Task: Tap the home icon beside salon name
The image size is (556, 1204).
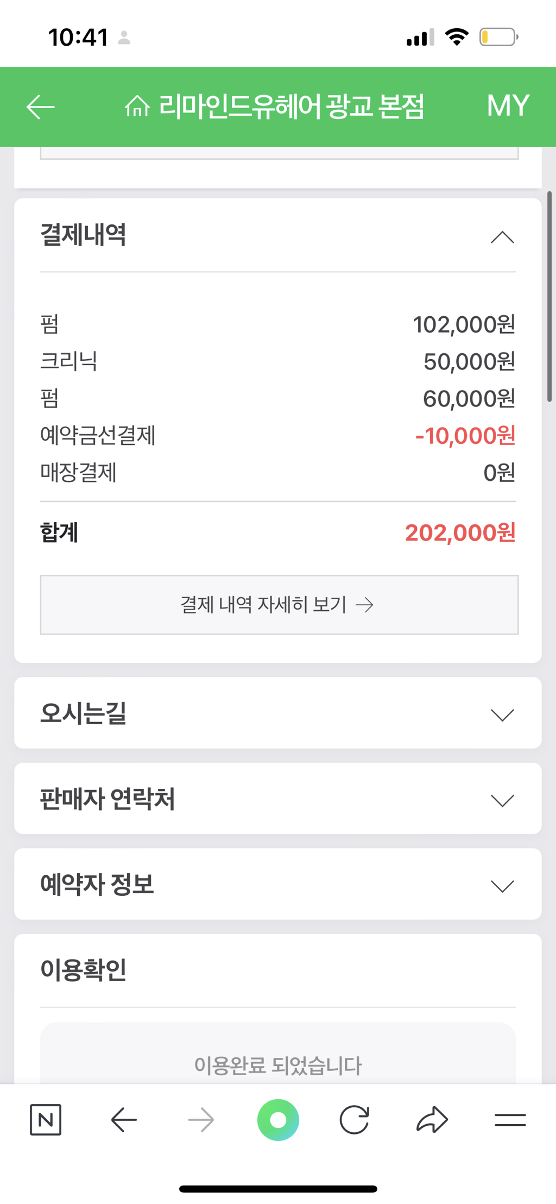Action: coord(137,106)
